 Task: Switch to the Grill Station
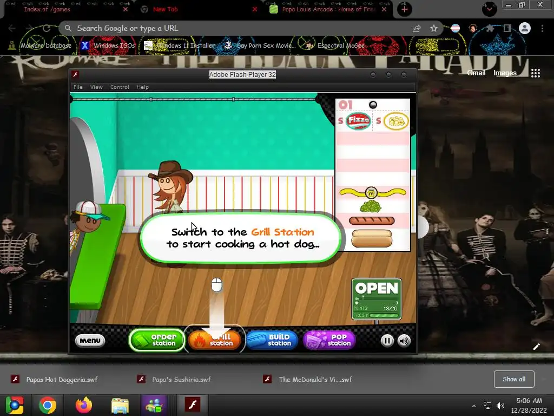[x=215, y=340]
